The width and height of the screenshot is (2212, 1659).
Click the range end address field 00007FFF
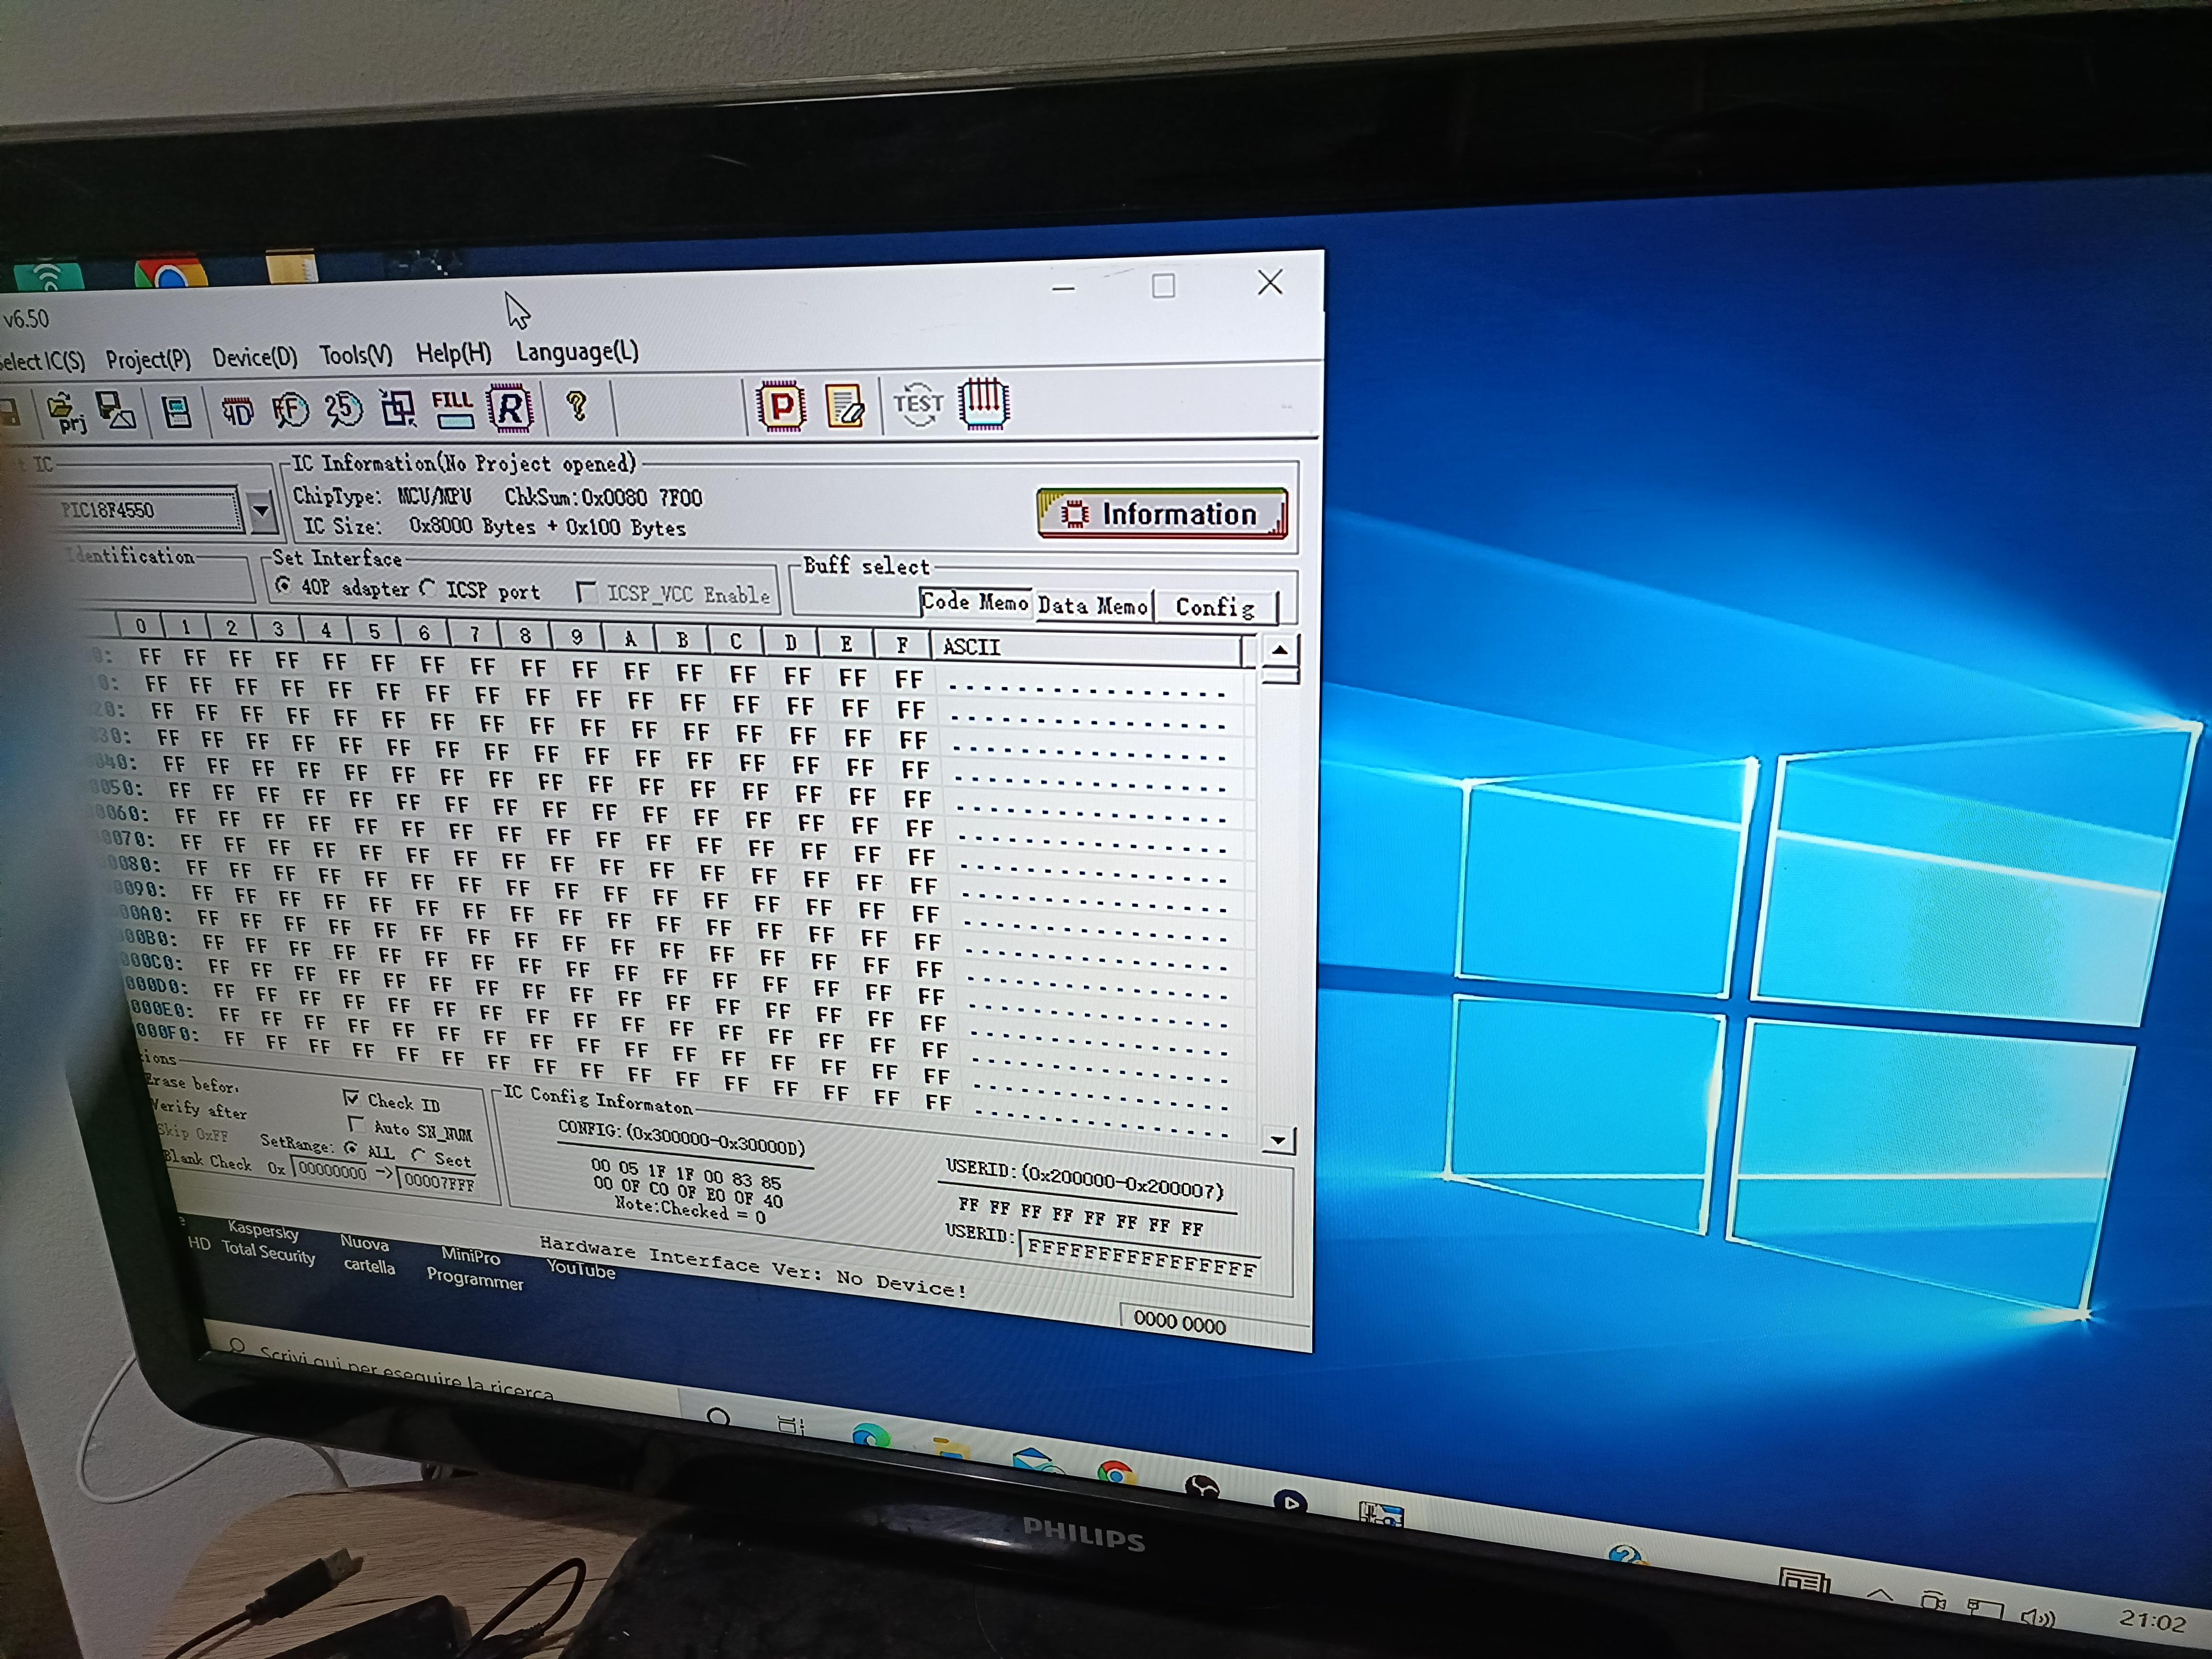tap(438, 1182)
